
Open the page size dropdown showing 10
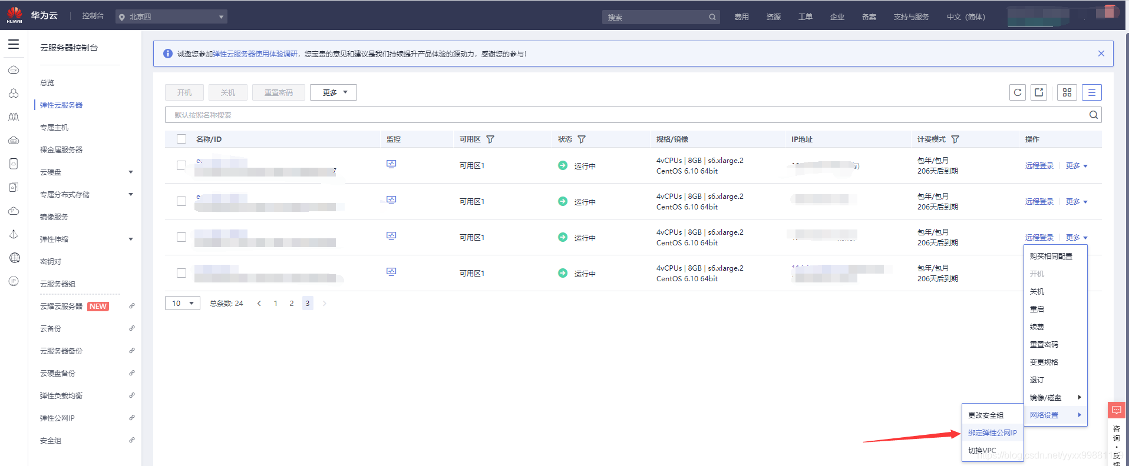pos(183,304)
